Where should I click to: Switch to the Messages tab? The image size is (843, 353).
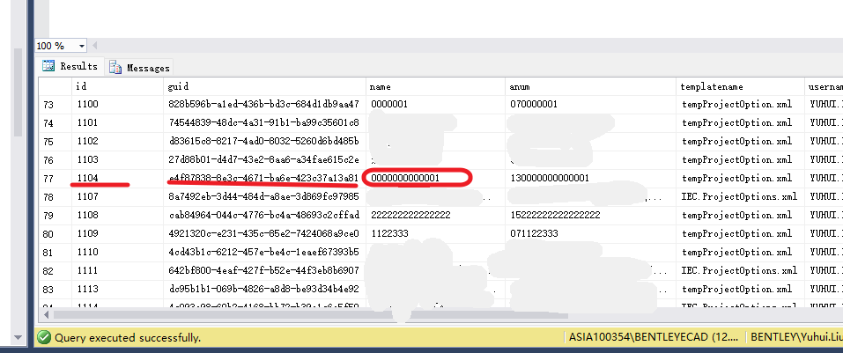[139, 68]
